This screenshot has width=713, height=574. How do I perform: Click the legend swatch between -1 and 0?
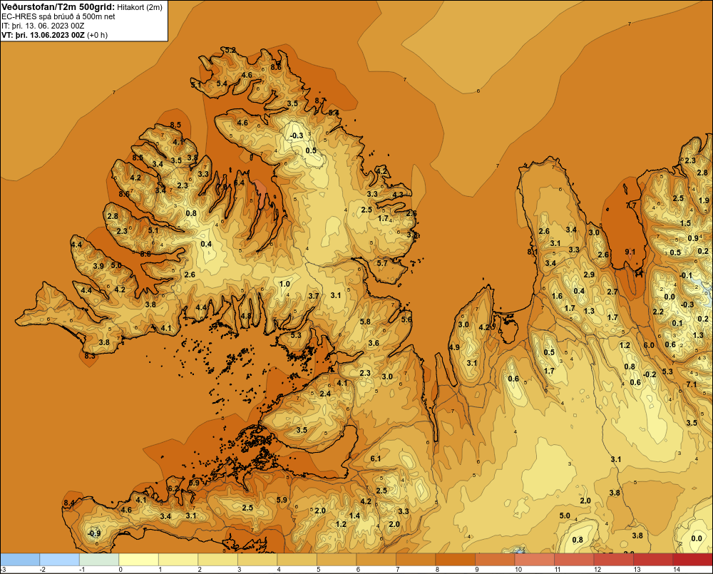pyautogui.click(x=99, y=560)
